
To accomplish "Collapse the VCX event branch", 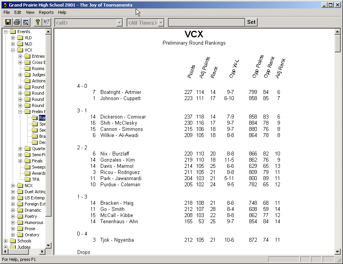I will coord(13,50).
